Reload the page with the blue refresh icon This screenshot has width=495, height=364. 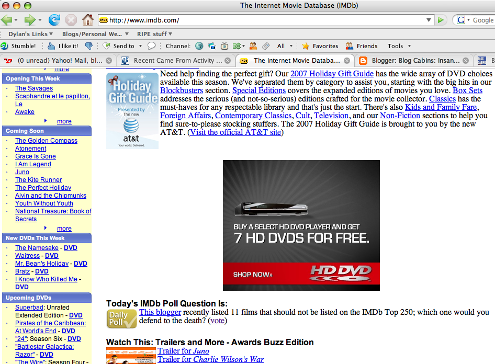tap(54, 20)
